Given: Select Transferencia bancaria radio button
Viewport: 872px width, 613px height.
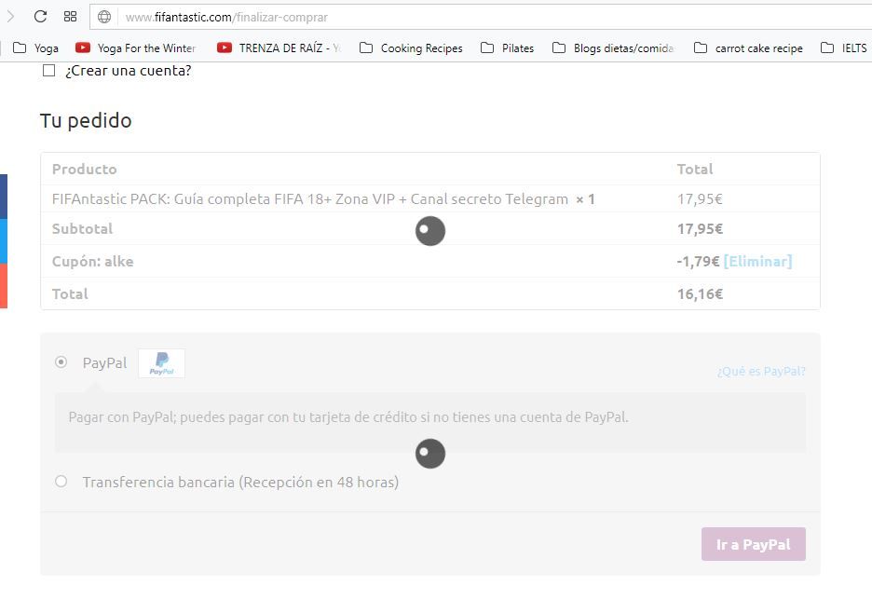Looking at the screenshot, I should (61, 481).
